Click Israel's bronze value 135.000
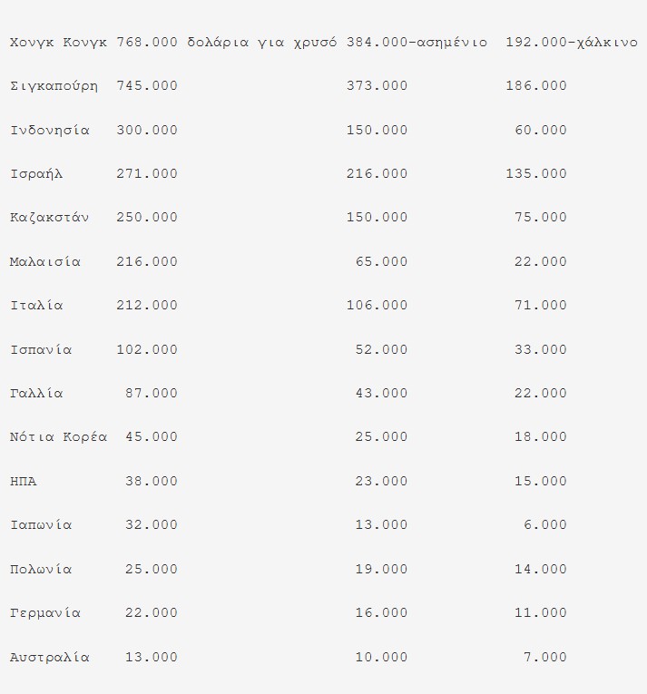The width and height of the screenshot is (647, 694). point(536,174)
